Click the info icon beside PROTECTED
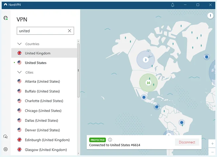Viewport: 217px width, 157px height. click(x=110, y=140)
